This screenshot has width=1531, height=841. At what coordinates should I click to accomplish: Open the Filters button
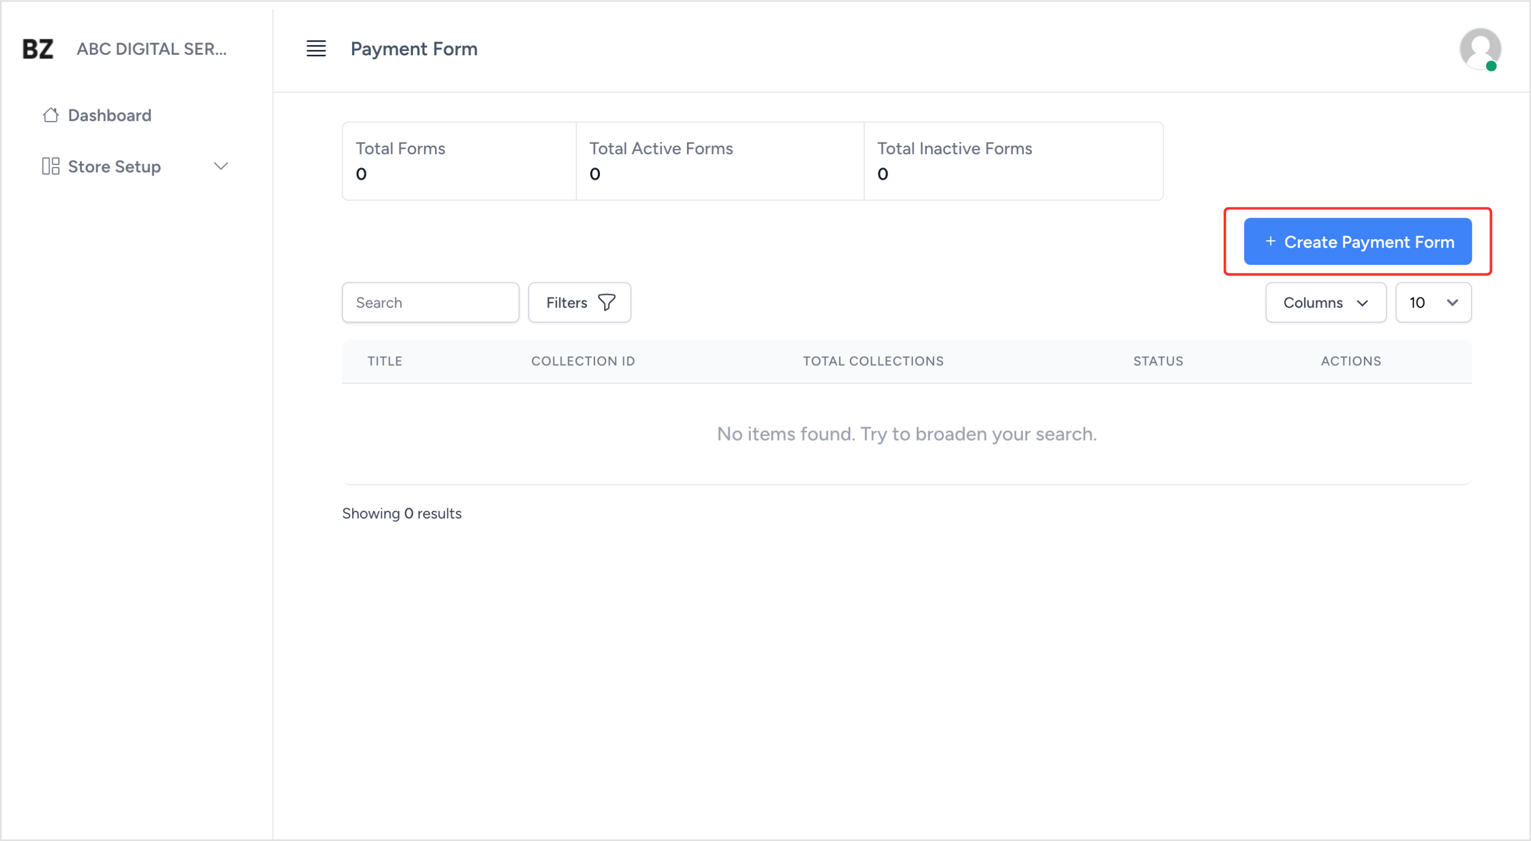tap(579, 302)
